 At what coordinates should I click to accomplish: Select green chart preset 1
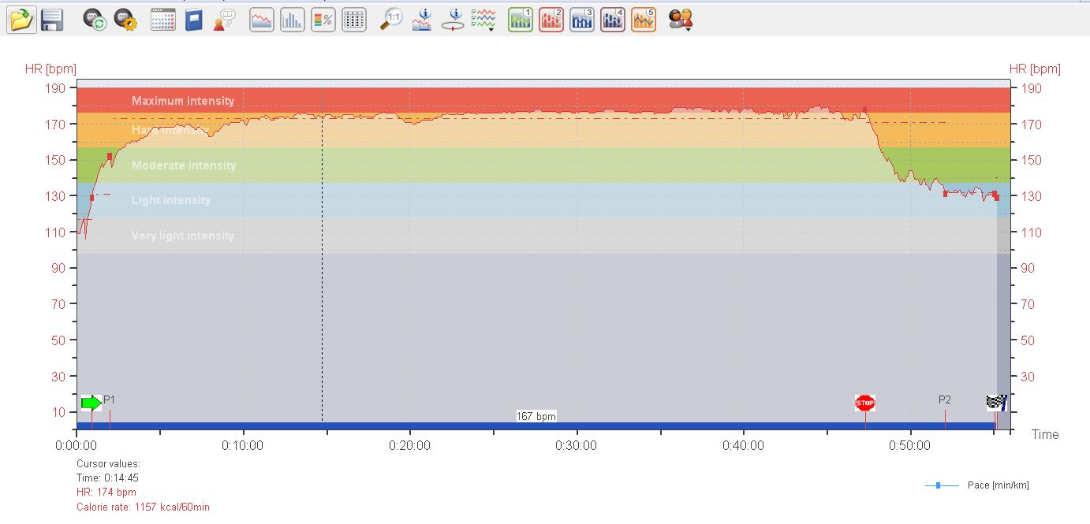521,20
